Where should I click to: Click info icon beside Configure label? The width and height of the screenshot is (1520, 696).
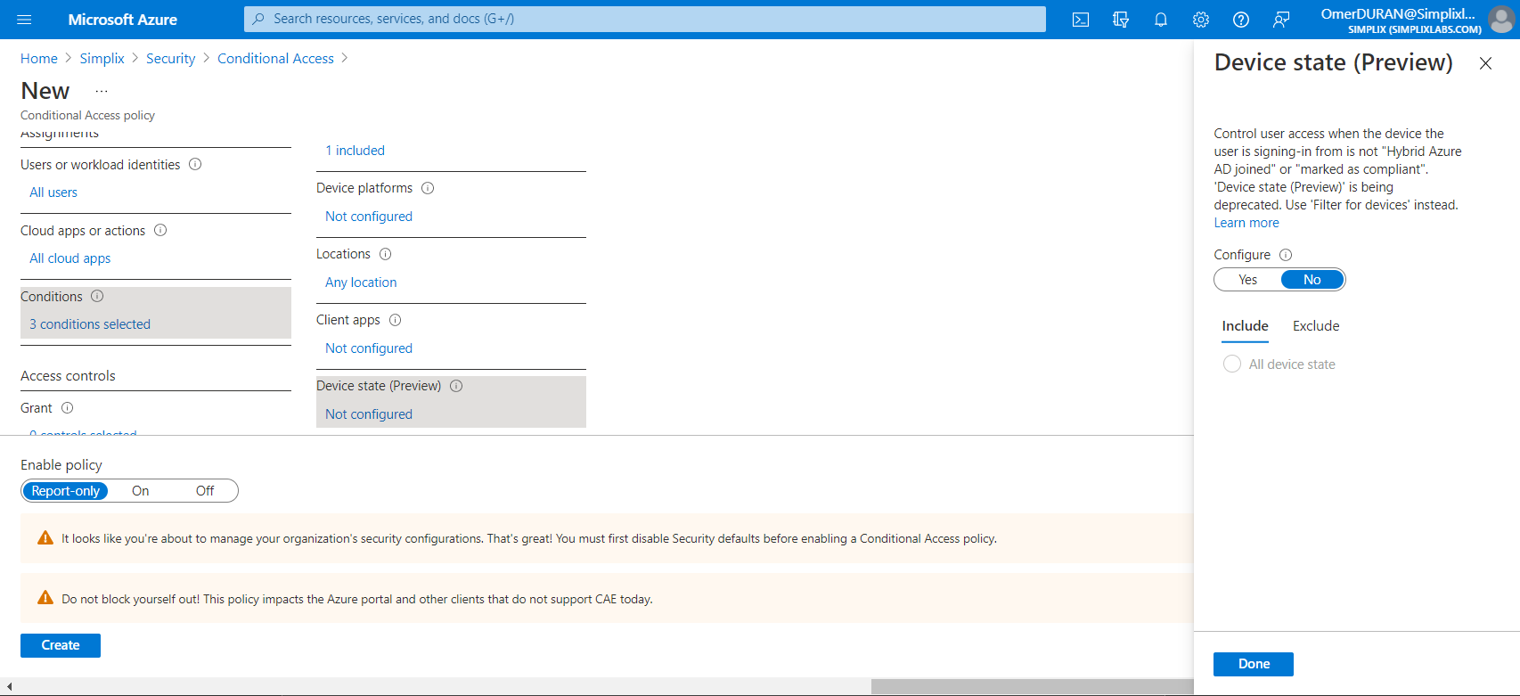pos(1286,255)
